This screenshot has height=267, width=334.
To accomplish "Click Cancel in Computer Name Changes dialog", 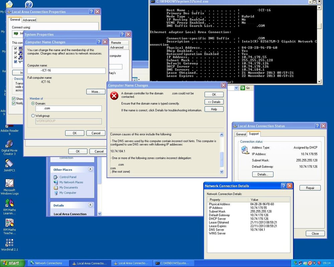I will point(96,133).
